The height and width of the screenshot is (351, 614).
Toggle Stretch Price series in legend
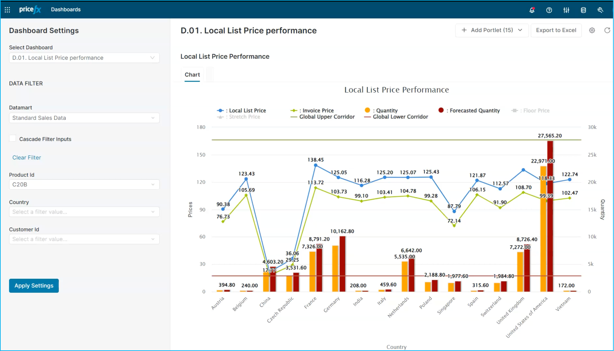pyautogui.click(x=239, y=117)
